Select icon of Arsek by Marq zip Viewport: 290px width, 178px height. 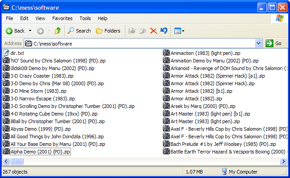[166, 106]
